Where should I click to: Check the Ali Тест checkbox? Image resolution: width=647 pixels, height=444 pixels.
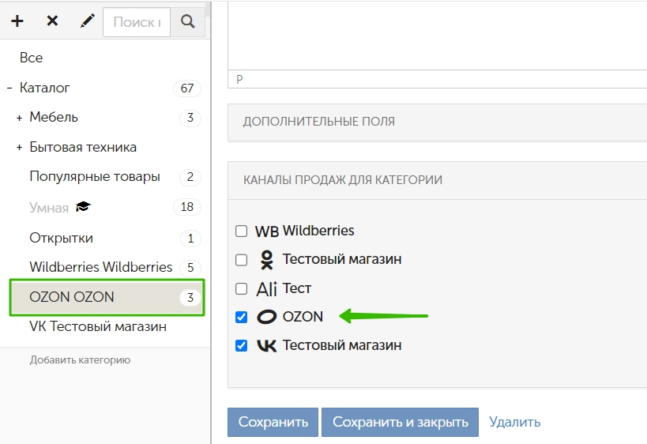242,289
